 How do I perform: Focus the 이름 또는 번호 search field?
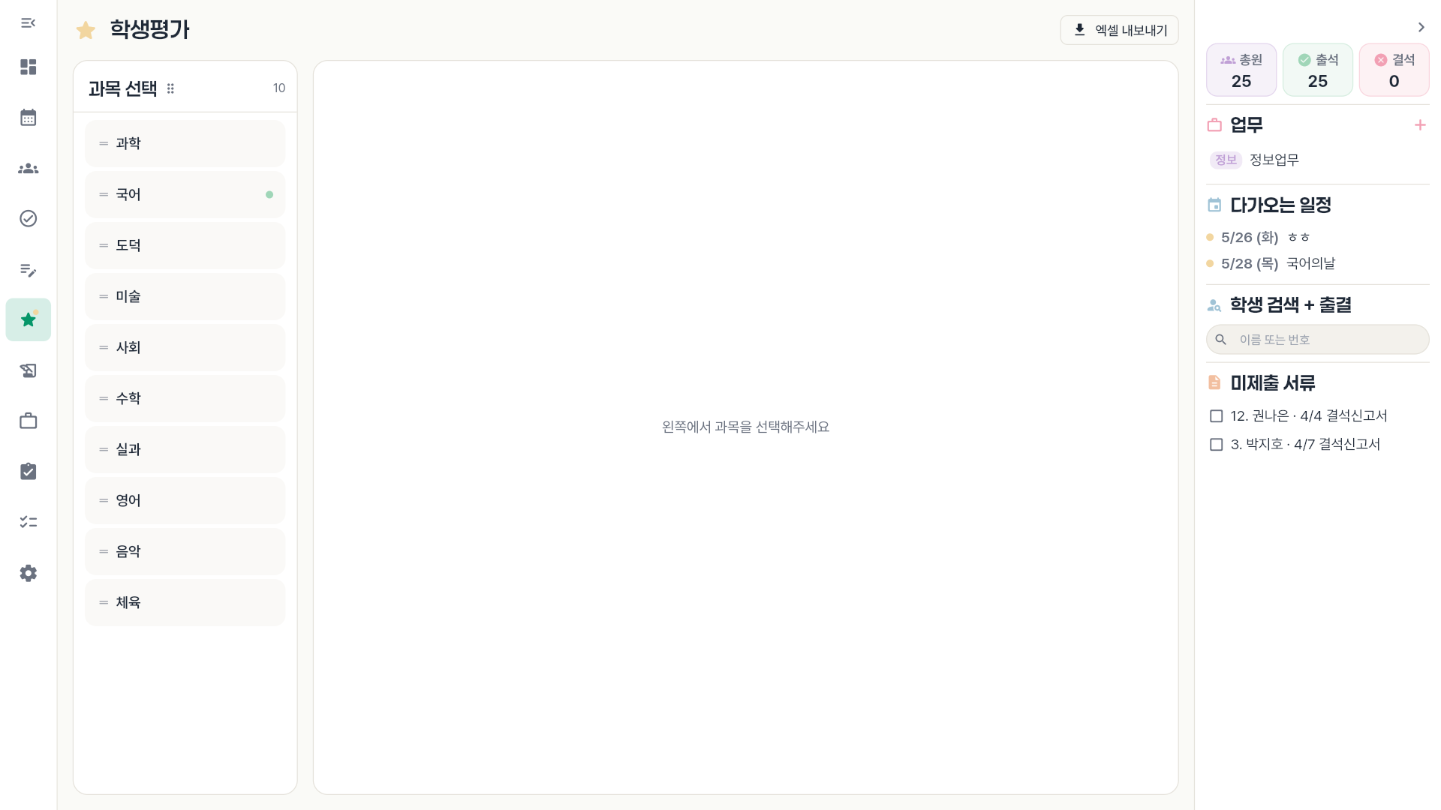[1317, 340]
